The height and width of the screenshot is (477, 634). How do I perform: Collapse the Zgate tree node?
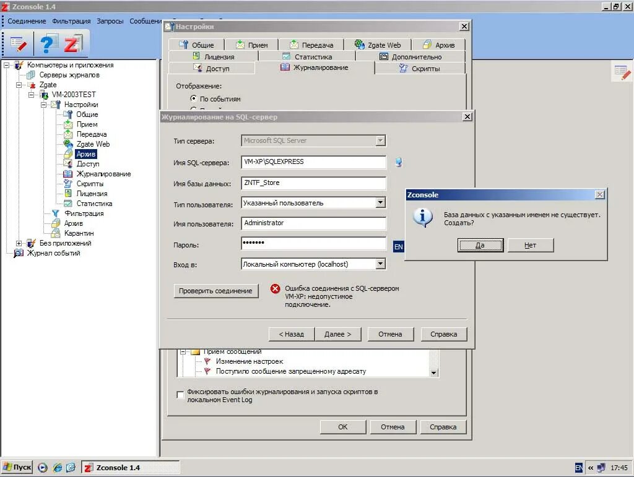coord(19,85)
